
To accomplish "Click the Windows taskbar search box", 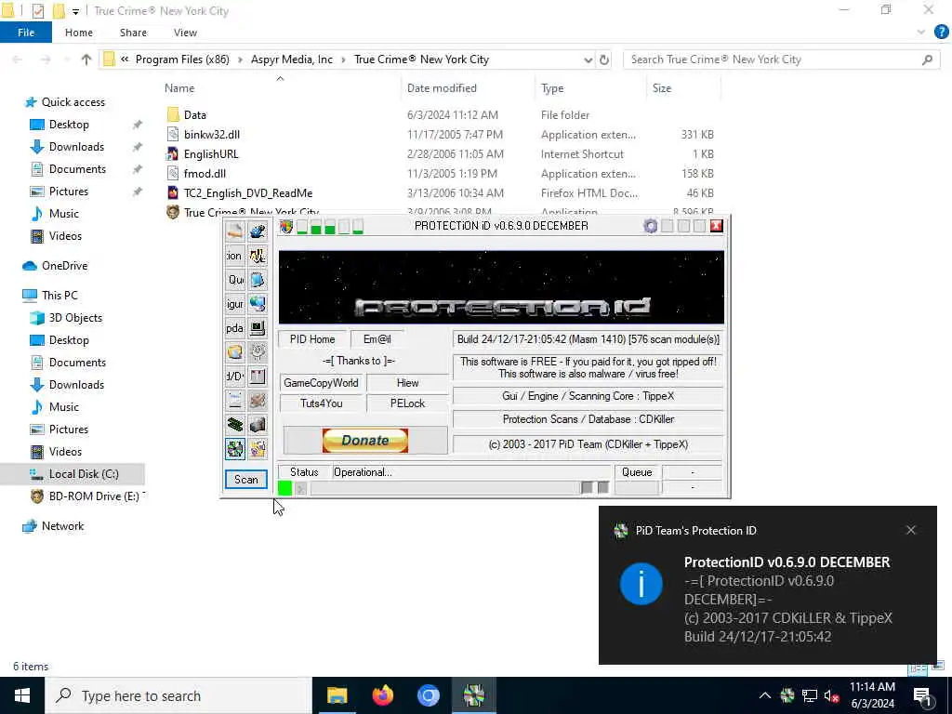I will [179, 695].
